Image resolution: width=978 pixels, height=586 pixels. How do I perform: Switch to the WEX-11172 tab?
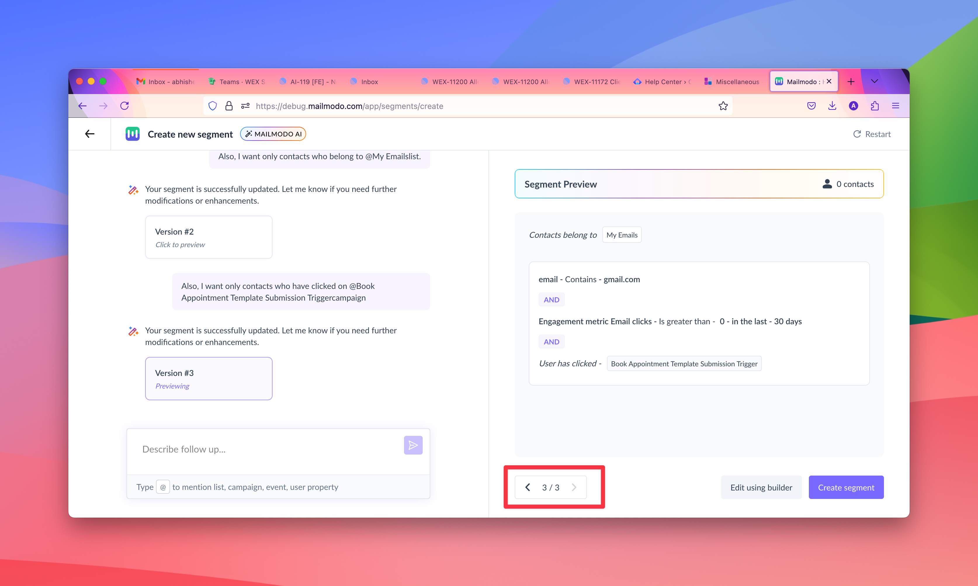click(592, 82)
